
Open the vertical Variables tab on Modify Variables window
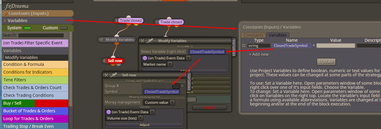234,47
